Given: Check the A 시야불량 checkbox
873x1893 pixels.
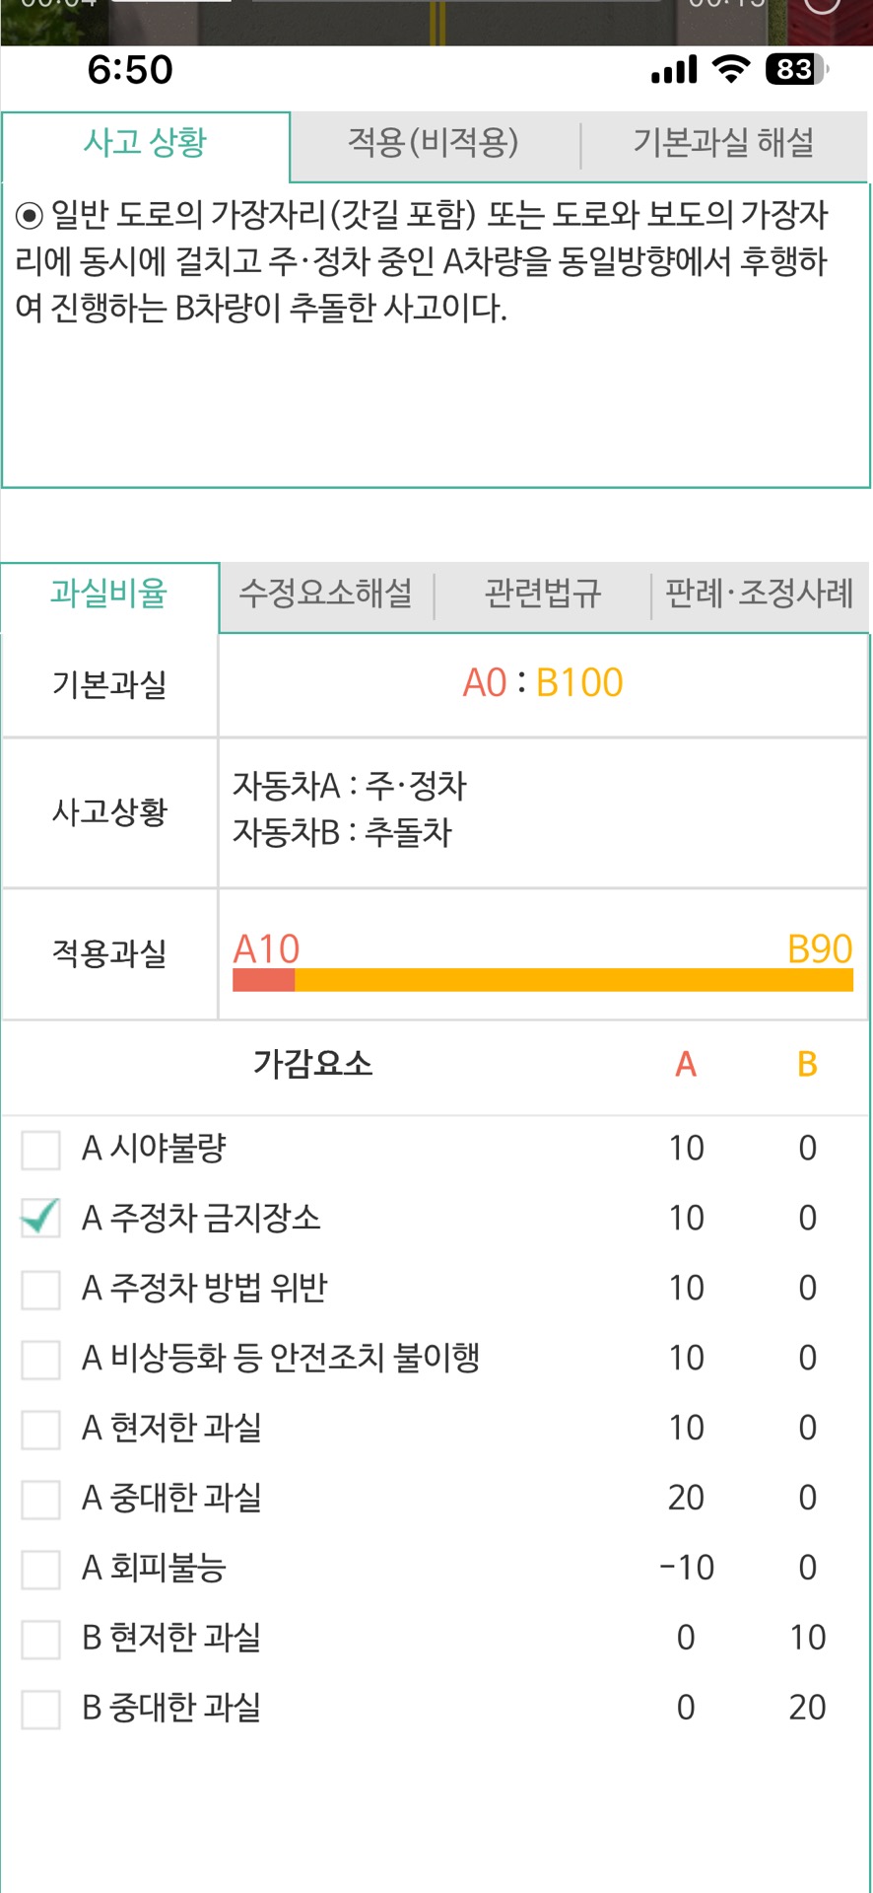Looking at the screenshot, I should pyautogui.click(x=41, y=1150).
